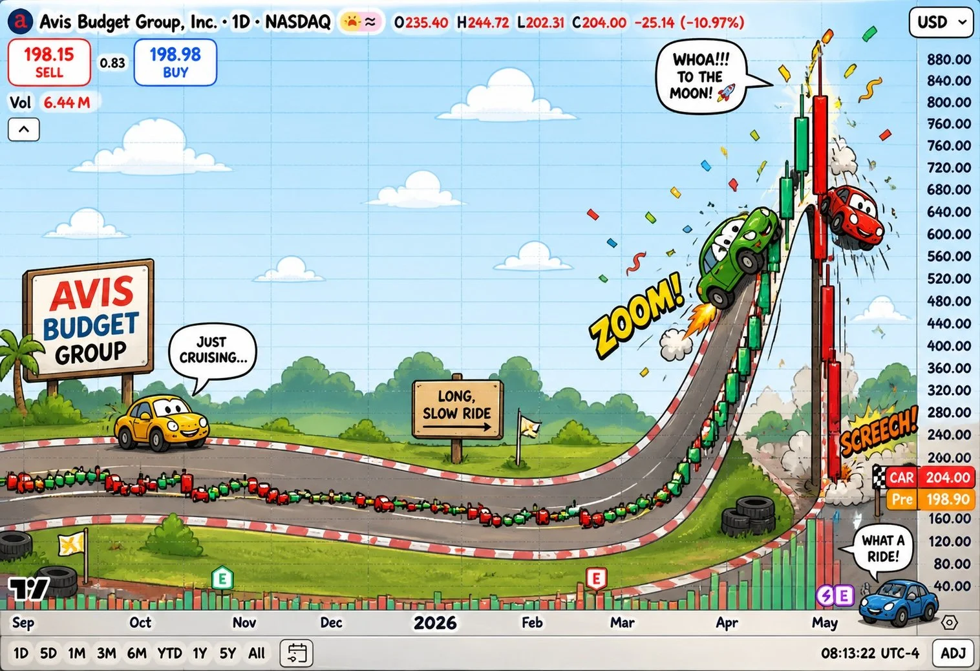Select the All time range
The height and width of the screenshot is (671, 980).
click(x=257, y=654)
